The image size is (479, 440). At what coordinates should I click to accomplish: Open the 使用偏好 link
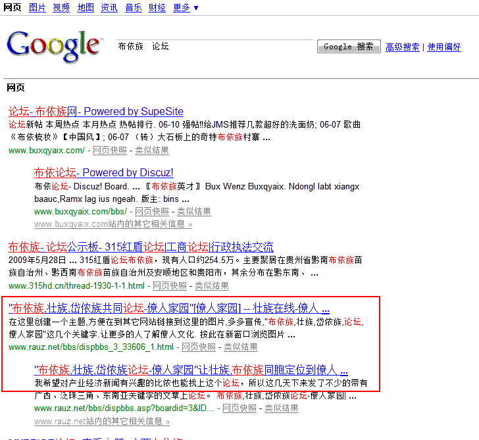444,47
